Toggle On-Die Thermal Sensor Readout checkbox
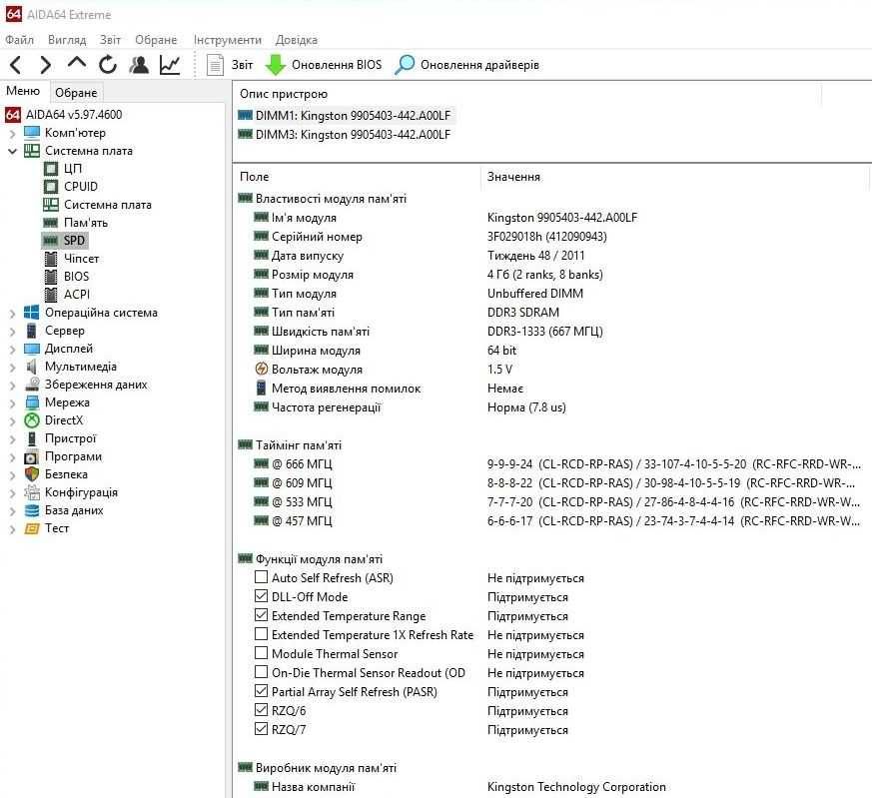The image size is (872, 798). (261, 672)
